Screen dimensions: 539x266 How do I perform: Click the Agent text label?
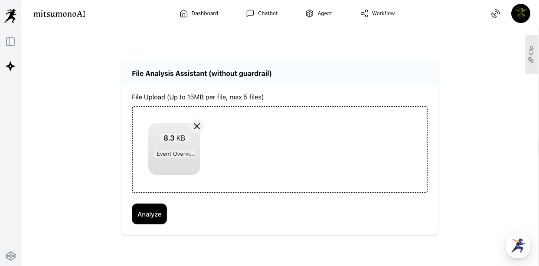pyautogui.click(x=325, y=13)
